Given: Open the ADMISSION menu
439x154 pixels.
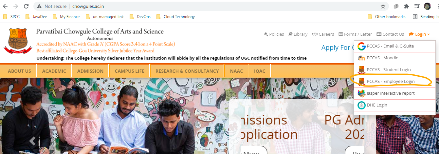Looking at the screenshot, I should (90, 71).
